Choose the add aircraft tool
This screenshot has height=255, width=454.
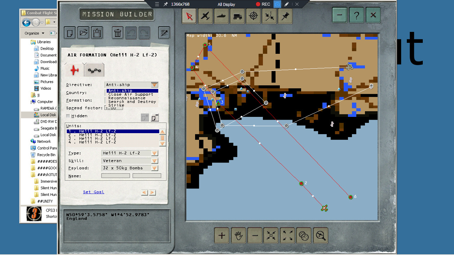205,16
